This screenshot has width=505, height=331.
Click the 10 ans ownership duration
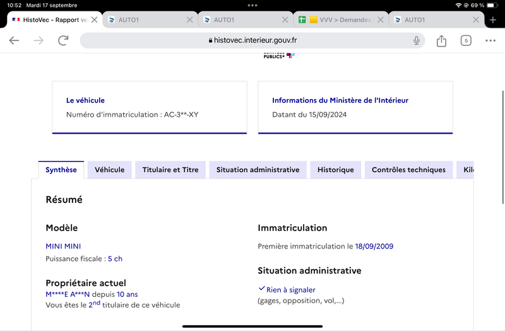[x=128, y=294]
